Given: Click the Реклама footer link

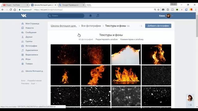Looking at the screenshot, I should 25,84.
